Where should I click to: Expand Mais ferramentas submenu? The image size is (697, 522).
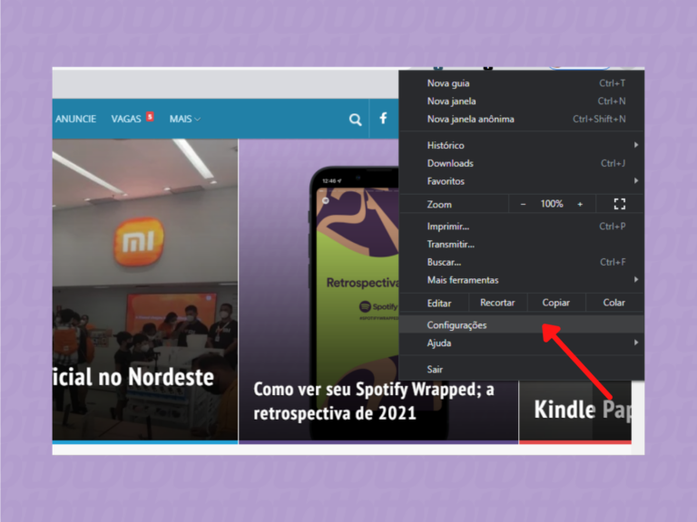(522, 280)
